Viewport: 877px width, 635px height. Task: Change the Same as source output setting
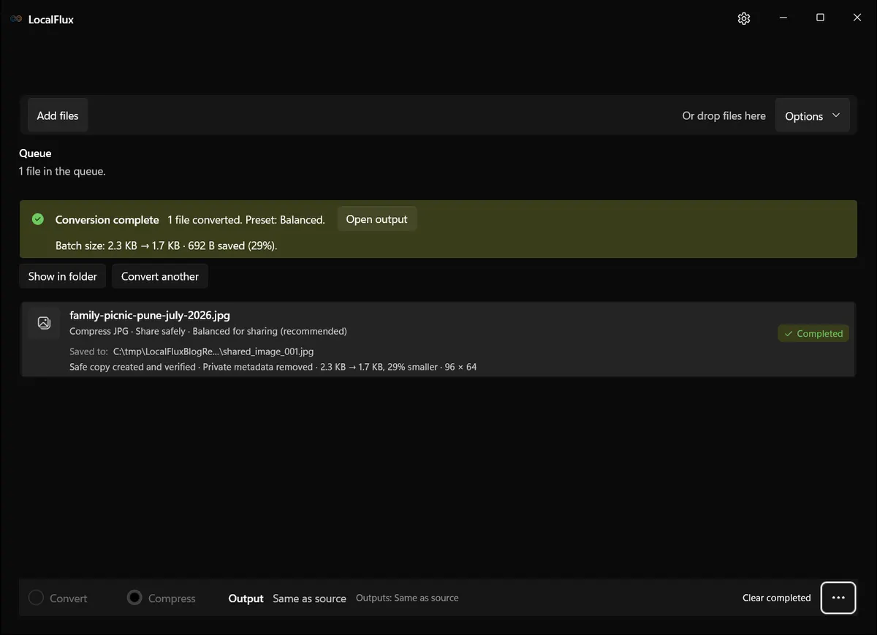309,598
